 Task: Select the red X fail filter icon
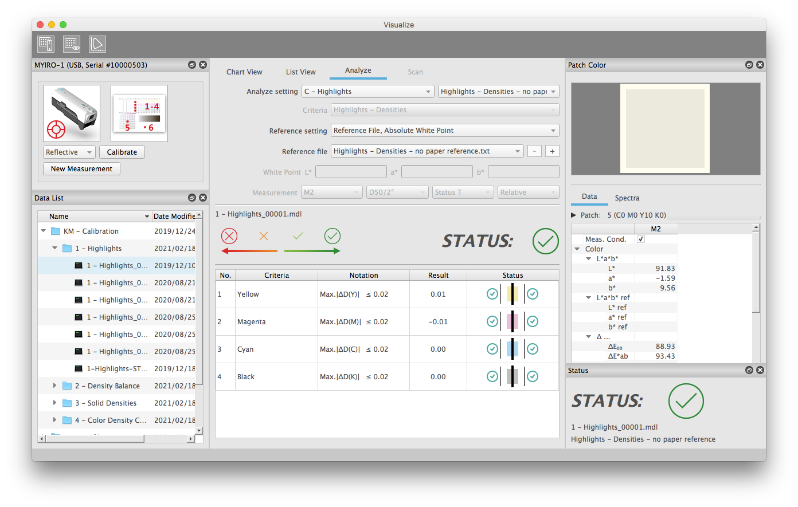[229, 236]
